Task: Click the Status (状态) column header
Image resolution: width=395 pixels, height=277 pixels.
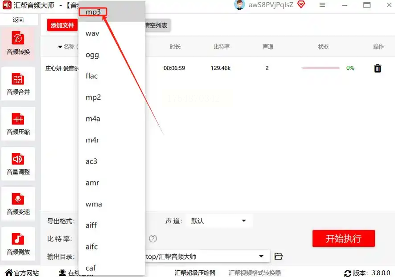Action: 323,46
